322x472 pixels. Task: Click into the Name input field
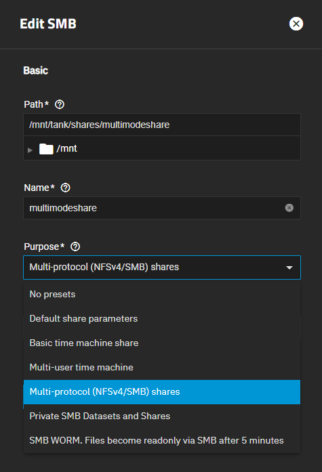[x=162, y=208]
